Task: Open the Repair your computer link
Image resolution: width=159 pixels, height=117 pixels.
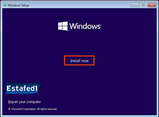Action: click(24, 102)
